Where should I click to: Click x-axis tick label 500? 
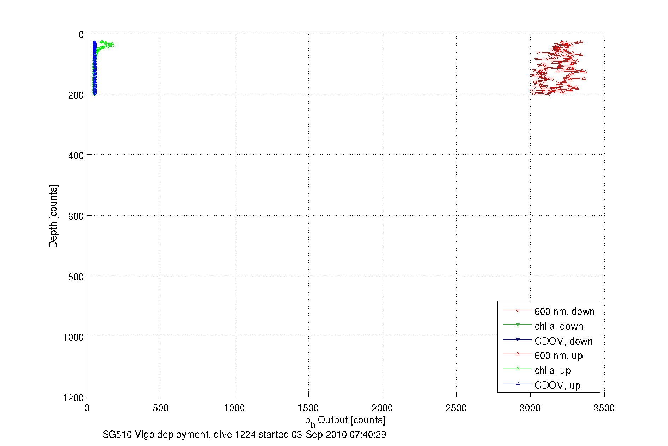click(x=161, y=408)
